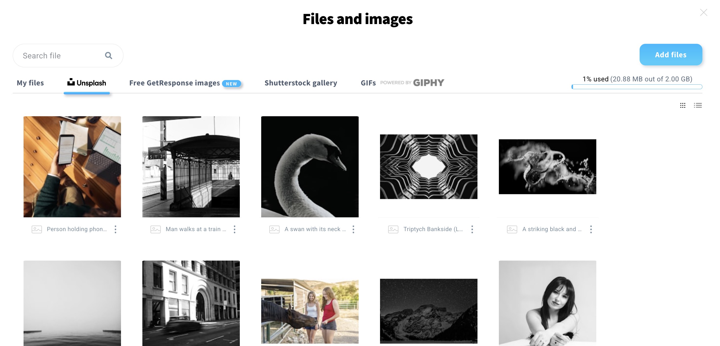Viewport: 720px width, 346px height.
Task: Switch to grid view layout
Action: click(x=683, y=105)
